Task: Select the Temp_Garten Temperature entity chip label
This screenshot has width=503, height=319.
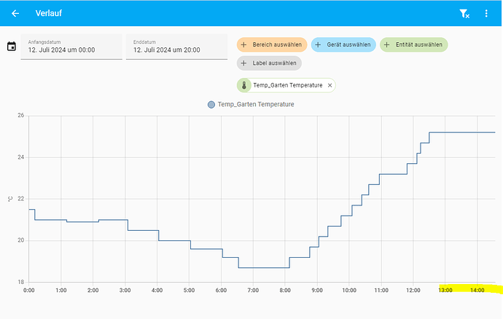Action: (x=288, y=85)
